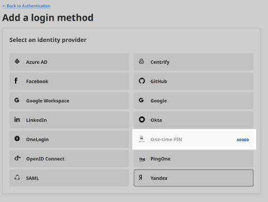
Task: Pick Yandex identity provider
Action: 194,178
